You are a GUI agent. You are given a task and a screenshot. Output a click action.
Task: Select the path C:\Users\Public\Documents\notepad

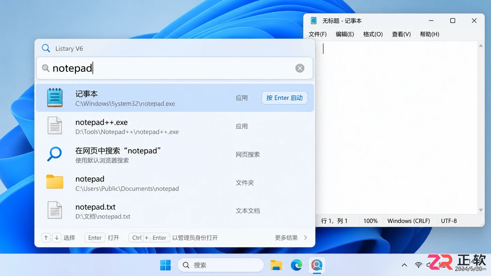[127, 188]
